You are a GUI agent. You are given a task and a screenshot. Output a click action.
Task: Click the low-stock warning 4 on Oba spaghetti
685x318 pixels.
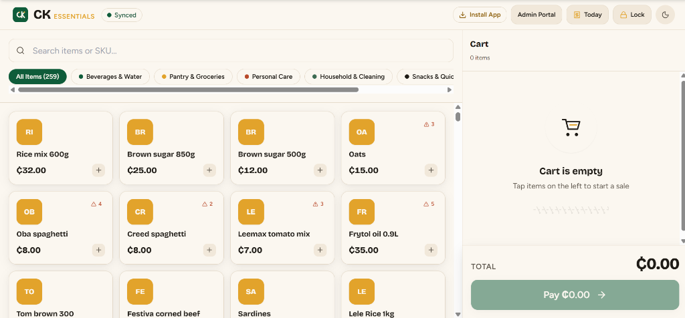coord(96,204)
